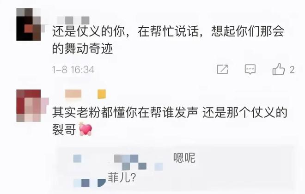
Task: Click the first commenter's blurred username
Action: [73, 20]
